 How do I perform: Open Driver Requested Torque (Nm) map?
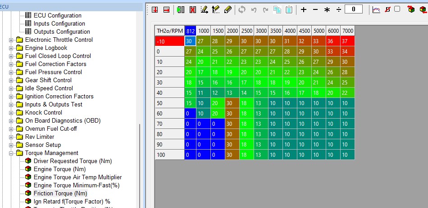73,161
